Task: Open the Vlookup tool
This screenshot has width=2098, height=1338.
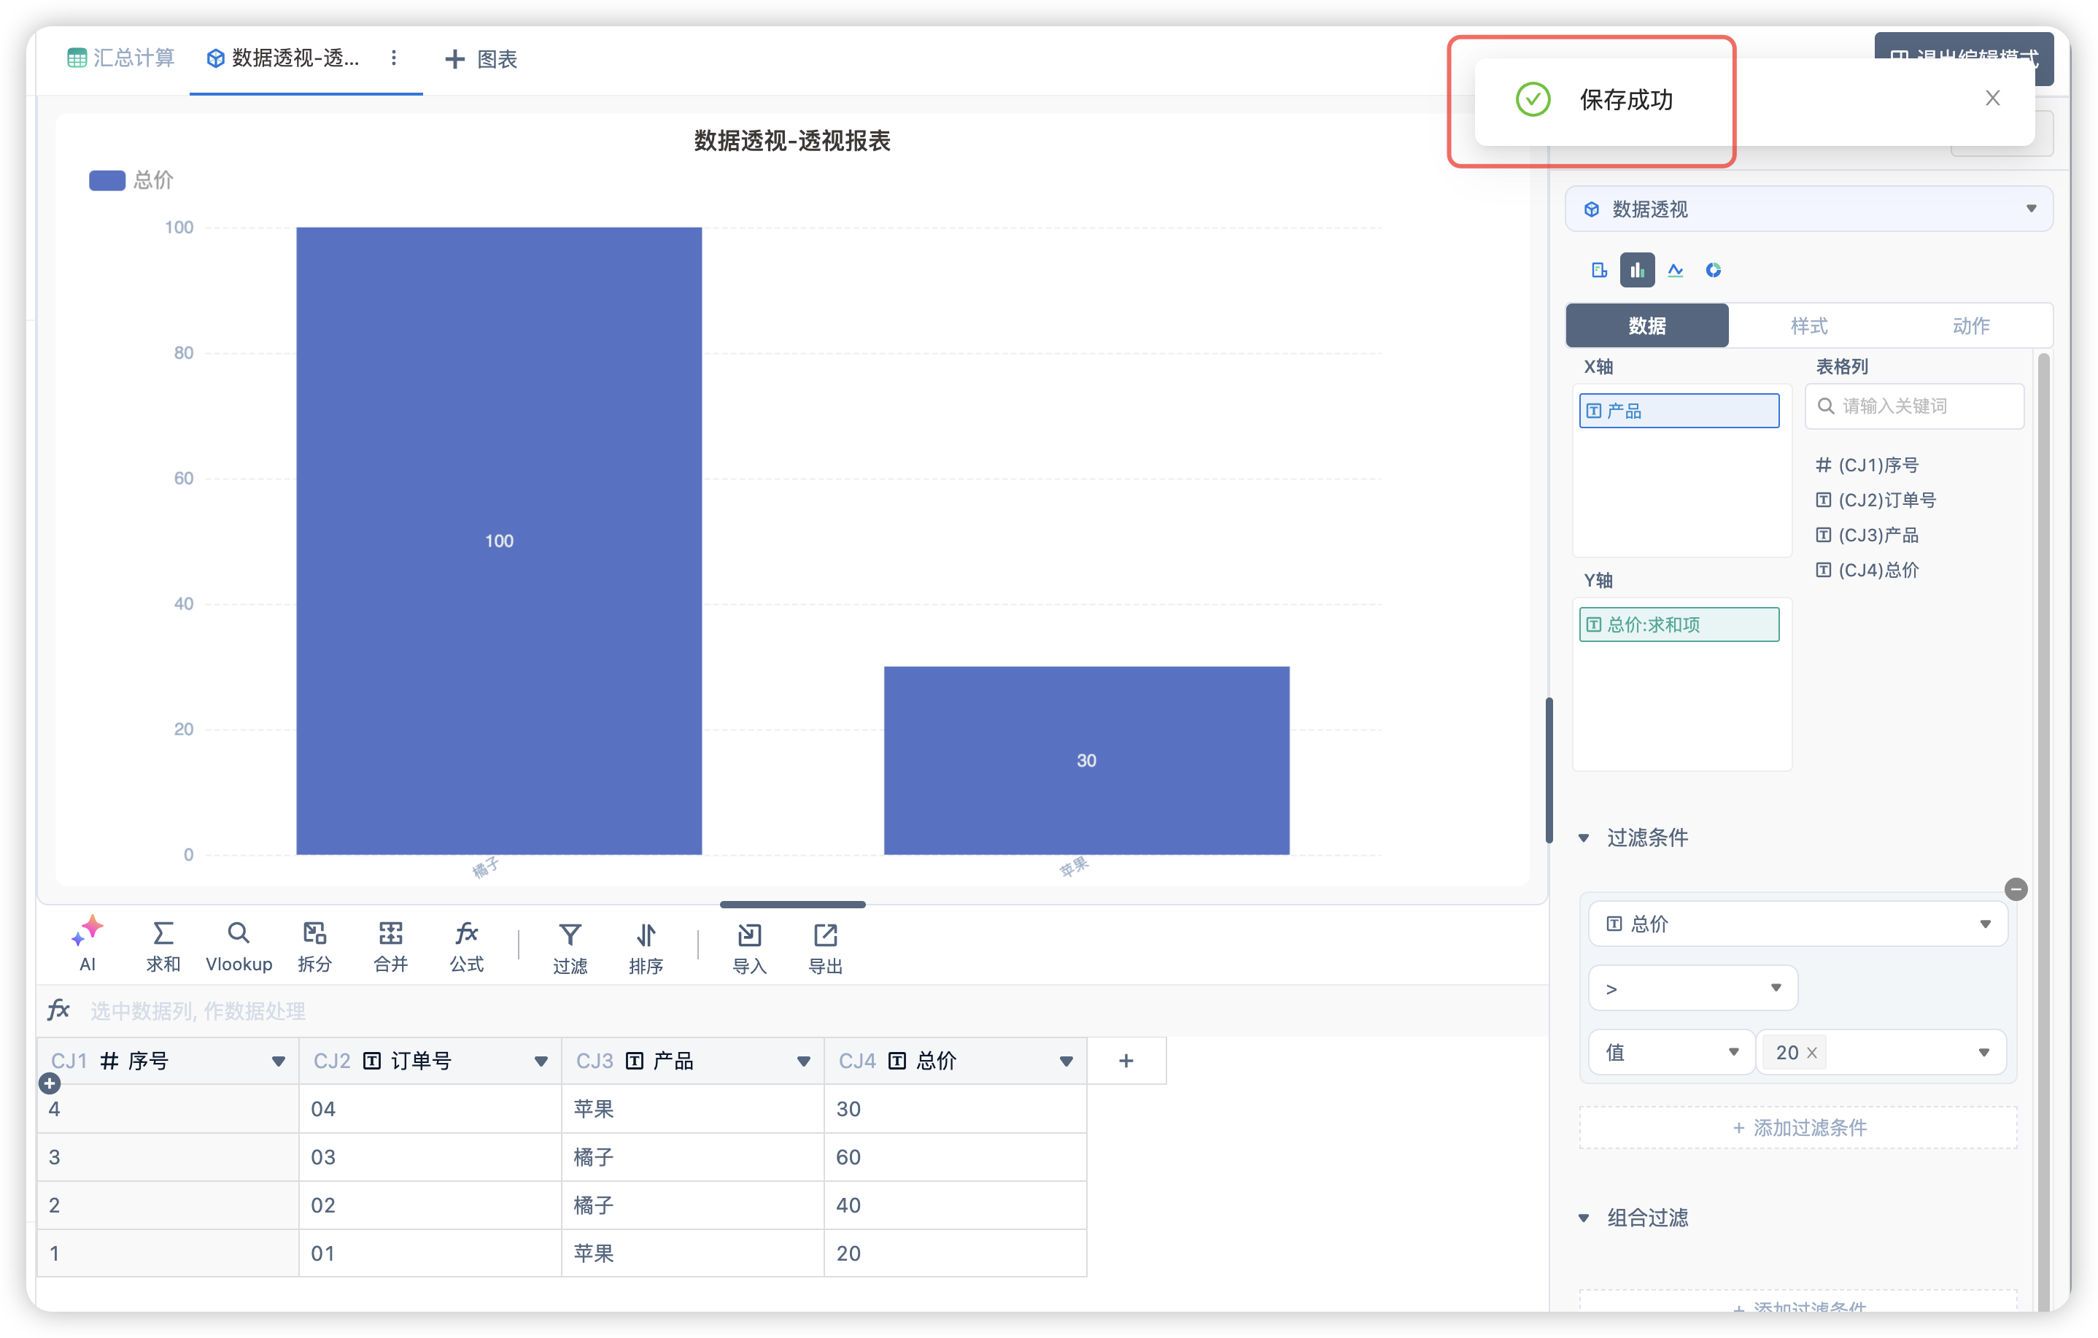Action: [x=239, y=946]
